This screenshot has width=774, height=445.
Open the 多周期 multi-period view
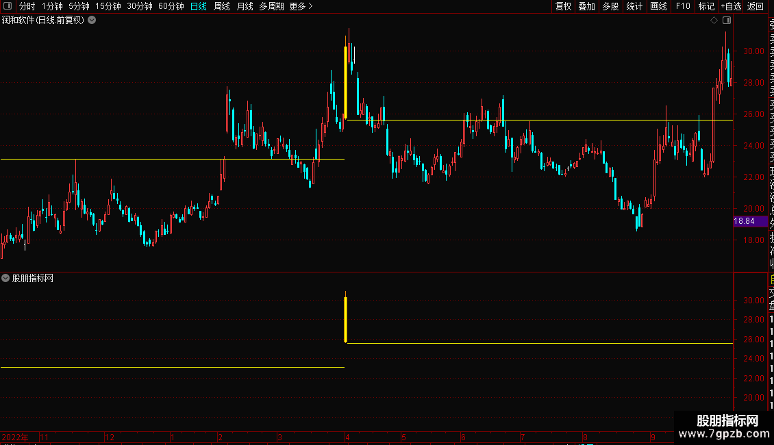tap(271, 6)
